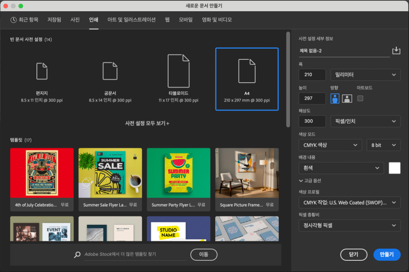Open the marble cards template thumbnail

110,228
